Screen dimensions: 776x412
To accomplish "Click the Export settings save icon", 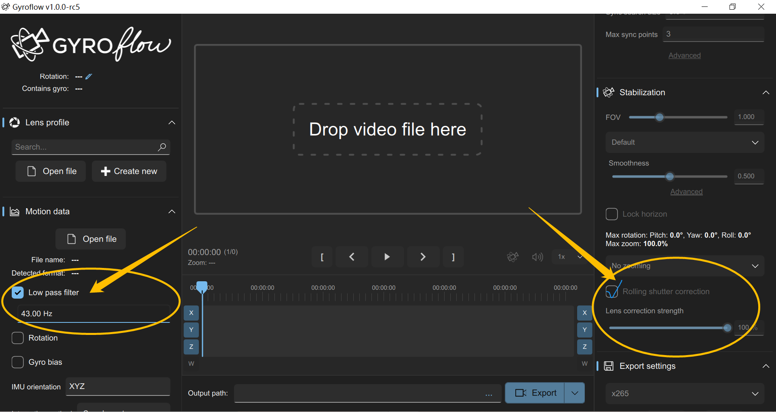I will (x=609, y=366).
